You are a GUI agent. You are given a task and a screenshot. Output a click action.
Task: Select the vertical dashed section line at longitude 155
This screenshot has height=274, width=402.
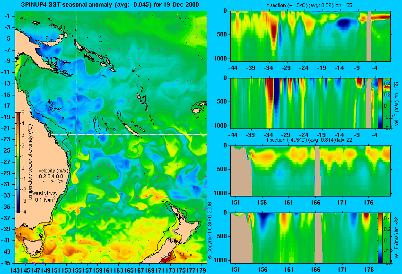(x=77, y=137)
